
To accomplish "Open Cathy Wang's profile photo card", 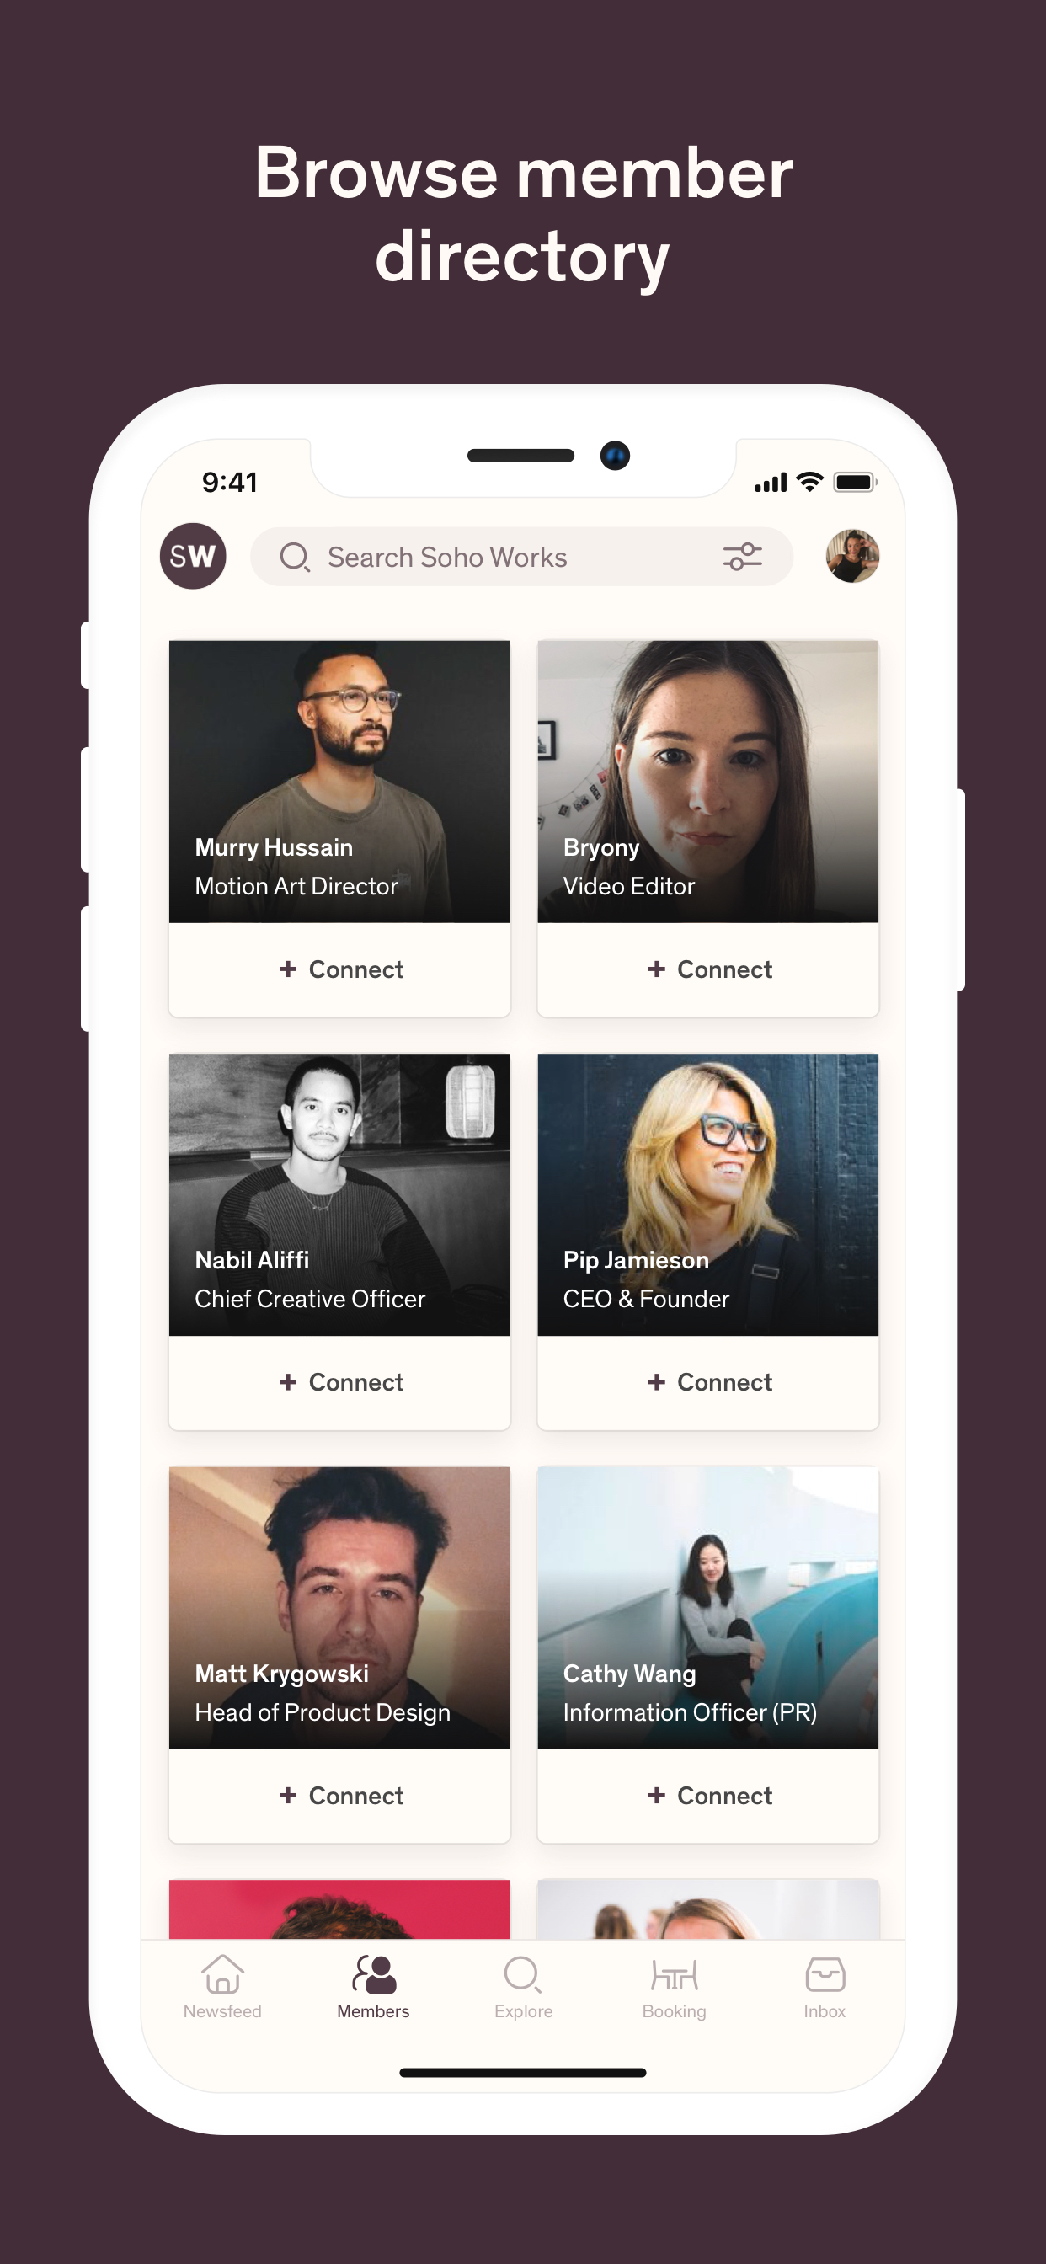I will 708,1606.
